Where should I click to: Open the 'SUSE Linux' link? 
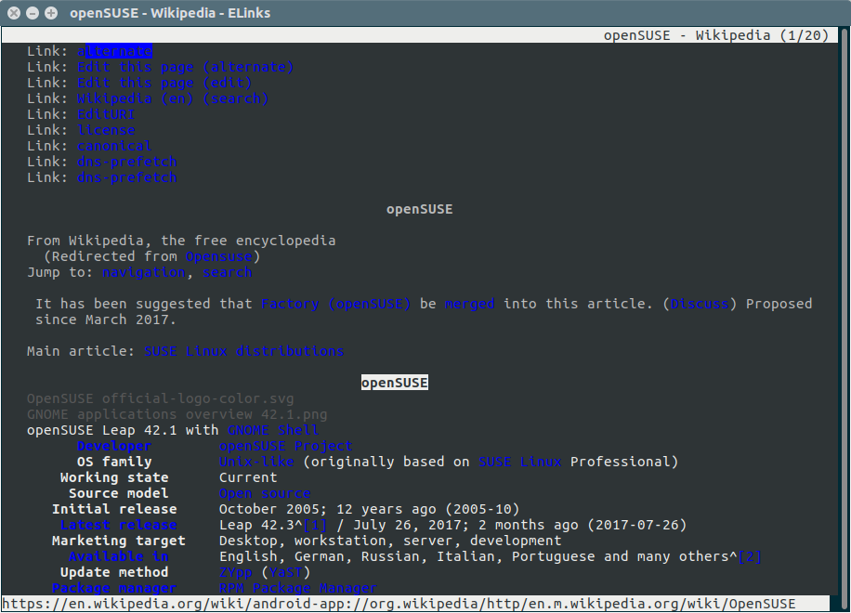click(x=520, y=461)
